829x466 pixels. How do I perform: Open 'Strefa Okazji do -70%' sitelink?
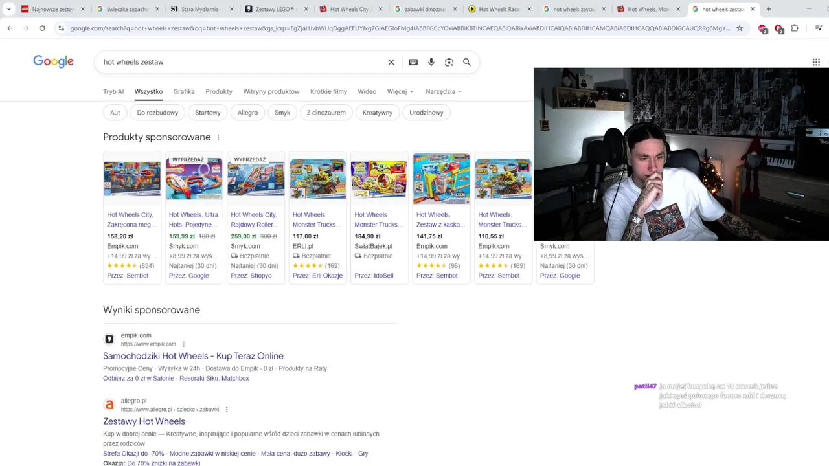(x=133, y=454)
